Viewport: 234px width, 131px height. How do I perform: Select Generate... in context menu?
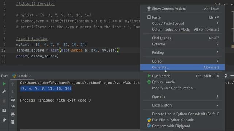tap(183, 67)
